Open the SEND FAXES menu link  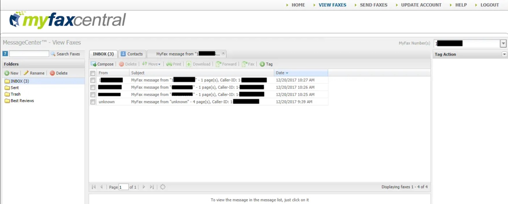(x=374, y=5)
